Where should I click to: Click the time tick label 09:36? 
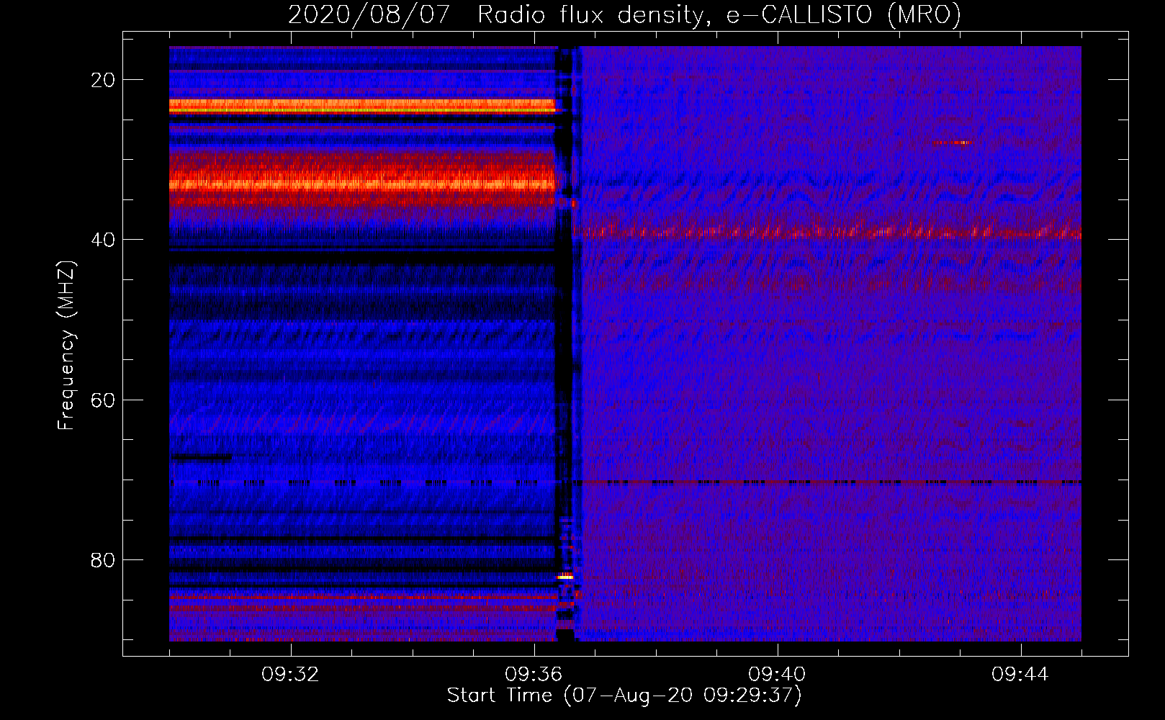pyautogui.click(x=534, y=675)
